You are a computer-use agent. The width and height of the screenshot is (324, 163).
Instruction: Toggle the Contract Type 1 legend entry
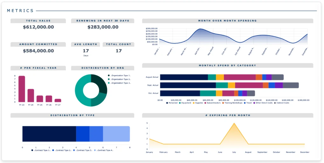coord(41,150)
